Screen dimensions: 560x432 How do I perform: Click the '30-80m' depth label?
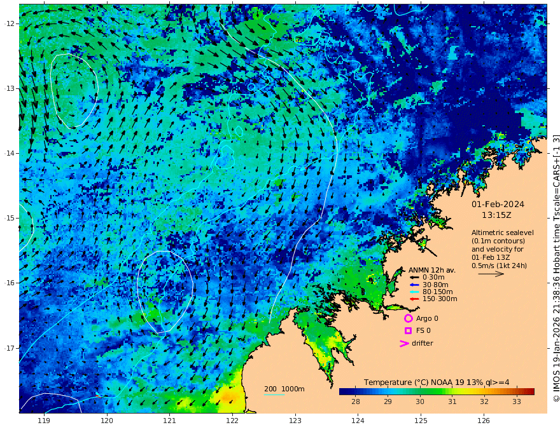435,285
